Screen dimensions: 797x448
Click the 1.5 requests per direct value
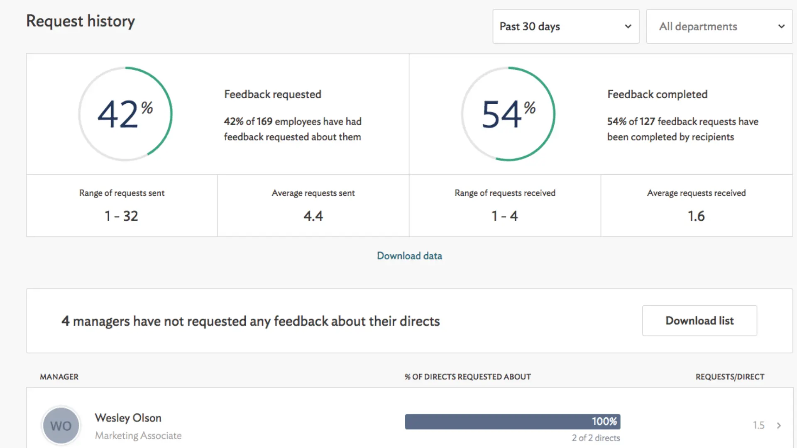759,425
